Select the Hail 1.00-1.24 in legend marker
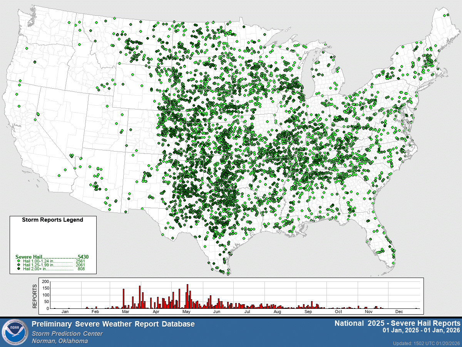This screenshot has width=462, height=347. coord(19,261)
